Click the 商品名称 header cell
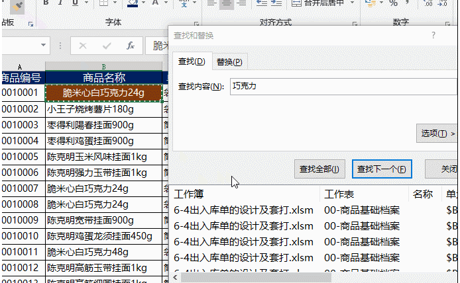This screenshot has width=460, height=283. pyautogui.click(x=104, y=78)
